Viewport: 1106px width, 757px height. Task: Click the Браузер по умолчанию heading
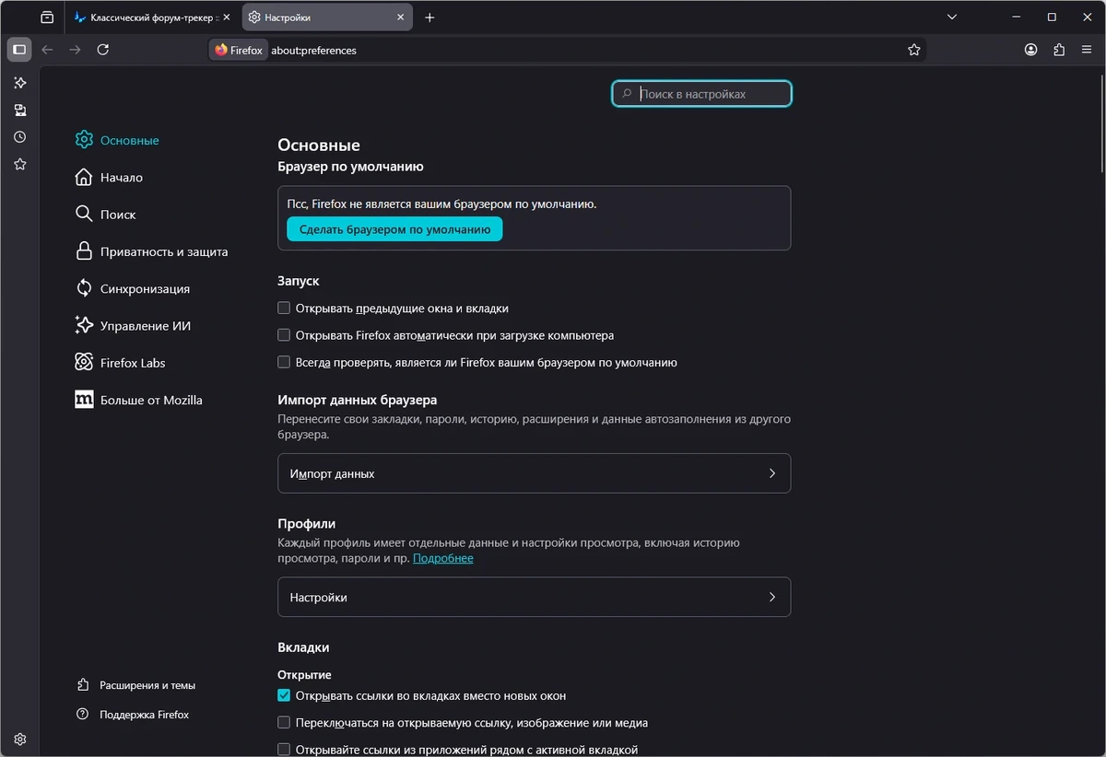click(x=350, y=167)
